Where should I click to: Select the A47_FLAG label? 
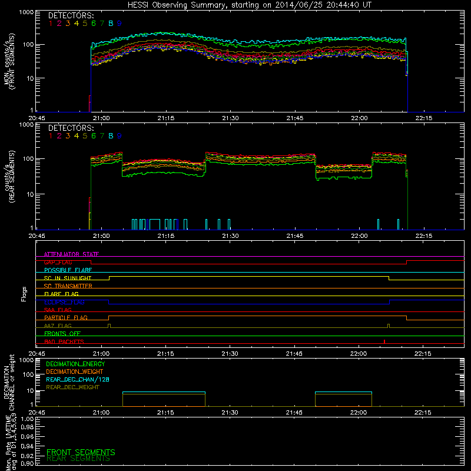pos(58,326)
